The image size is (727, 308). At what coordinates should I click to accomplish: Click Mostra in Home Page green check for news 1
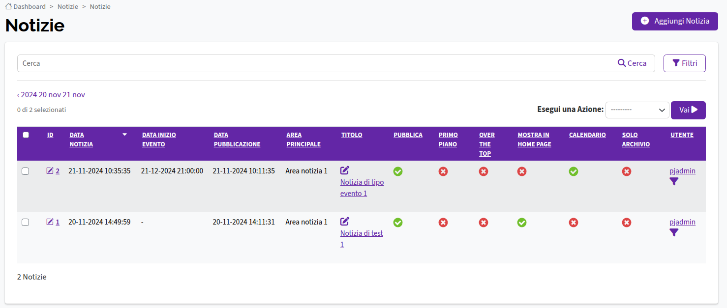[522, 223]
